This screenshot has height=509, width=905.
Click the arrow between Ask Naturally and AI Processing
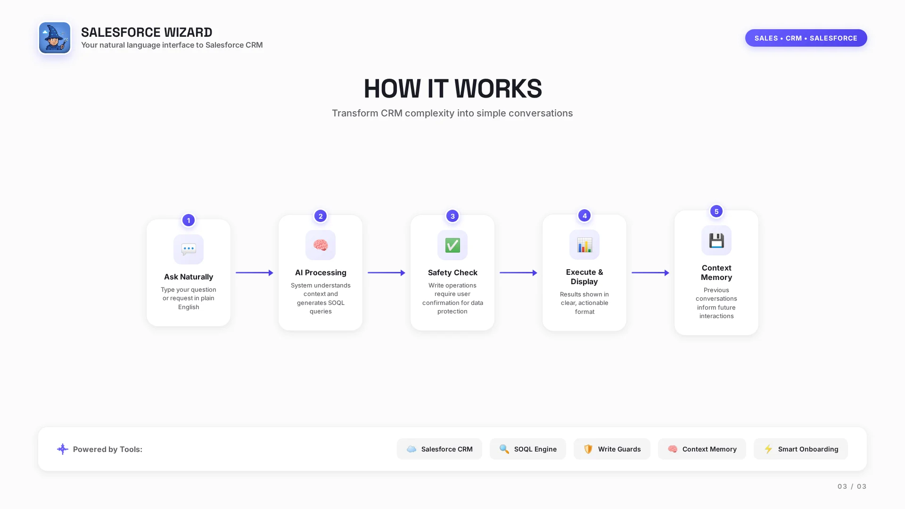click(255, 273)
